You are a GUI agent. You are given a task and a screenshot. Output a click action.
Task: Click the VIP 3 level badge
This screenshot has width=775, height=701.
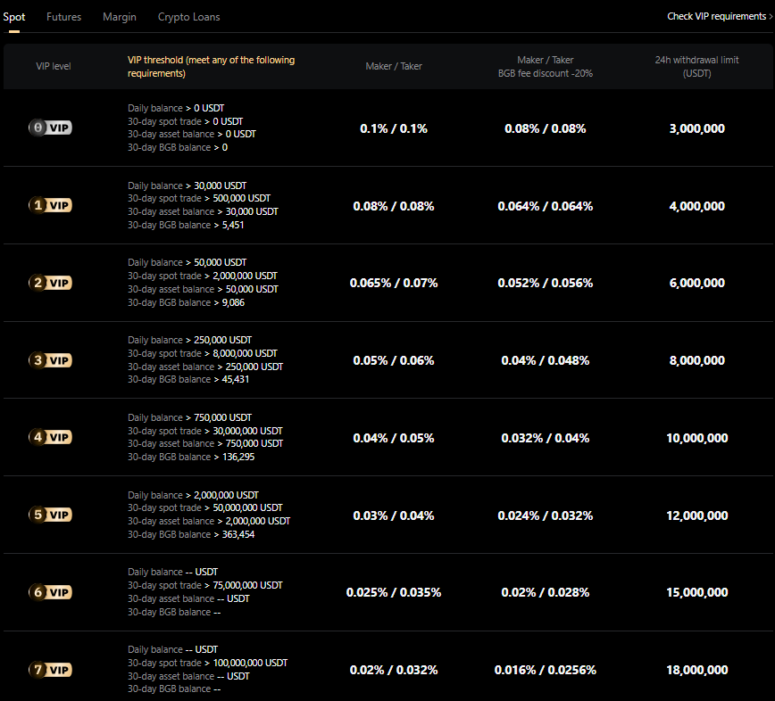50,360
